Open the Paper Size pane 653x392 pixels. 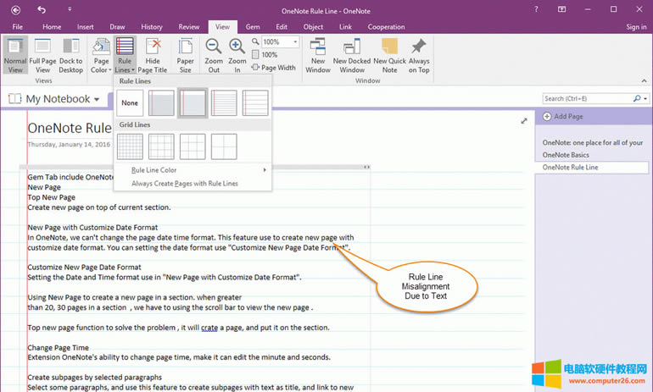click(185, 55)
